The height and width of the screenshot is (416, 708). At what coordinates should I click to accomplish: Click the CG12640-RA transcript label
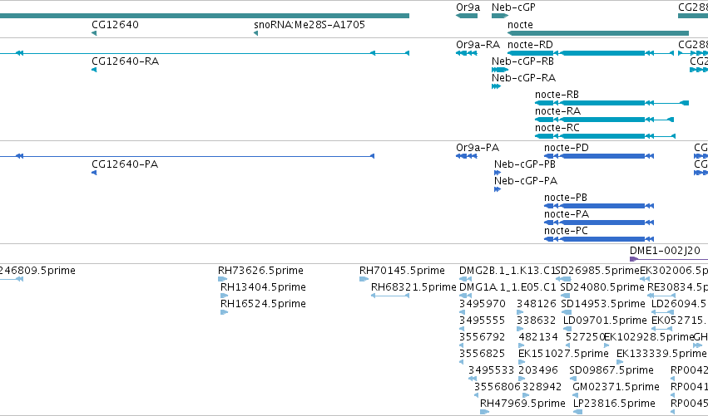[125, 61]
